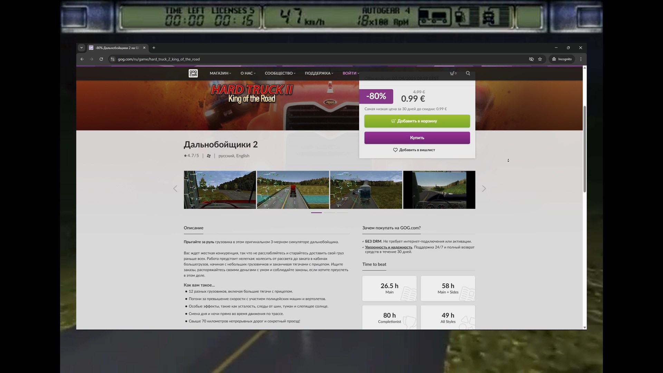The height and width of the screenshot is (373, 663).
Task: Add game via Добавить в вишлист
Action: [x=414, y=150]
